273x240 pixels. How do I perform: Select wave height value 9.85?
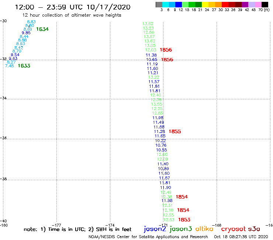pos(26,33)
